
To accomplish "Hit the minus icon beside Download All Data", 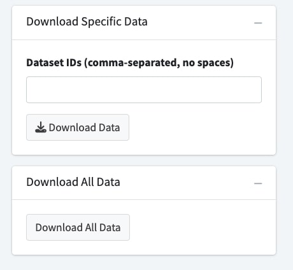I will pos(258,183).
